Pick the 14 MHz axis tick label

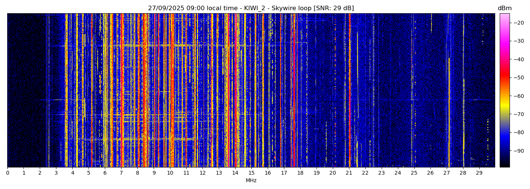(235, 173)
